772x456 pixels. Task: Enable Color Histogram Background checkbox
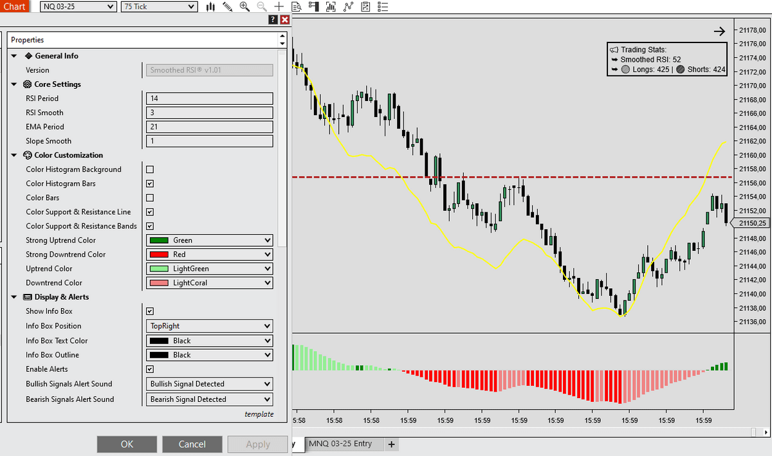pyautogui.click(x=150, y=170)
